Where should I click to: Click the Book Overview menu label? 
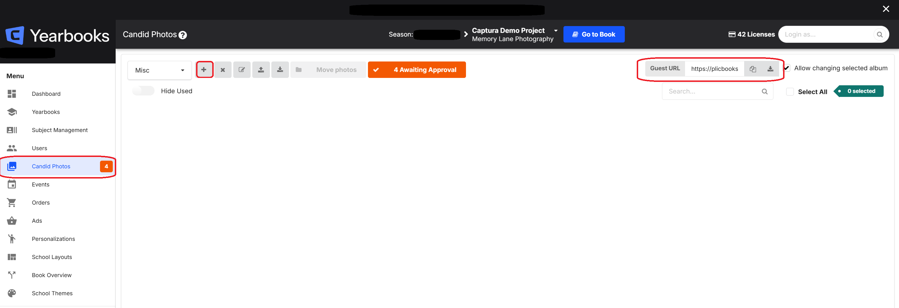[52, 275]
